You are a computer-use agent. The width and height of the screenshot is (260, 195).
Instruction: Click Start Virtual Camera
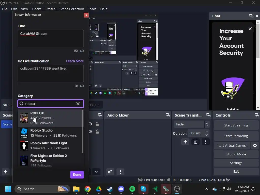(232, 145)
